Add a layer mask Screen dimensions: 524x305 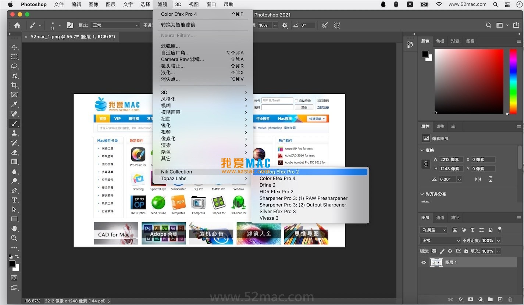(x=470, y=299)
